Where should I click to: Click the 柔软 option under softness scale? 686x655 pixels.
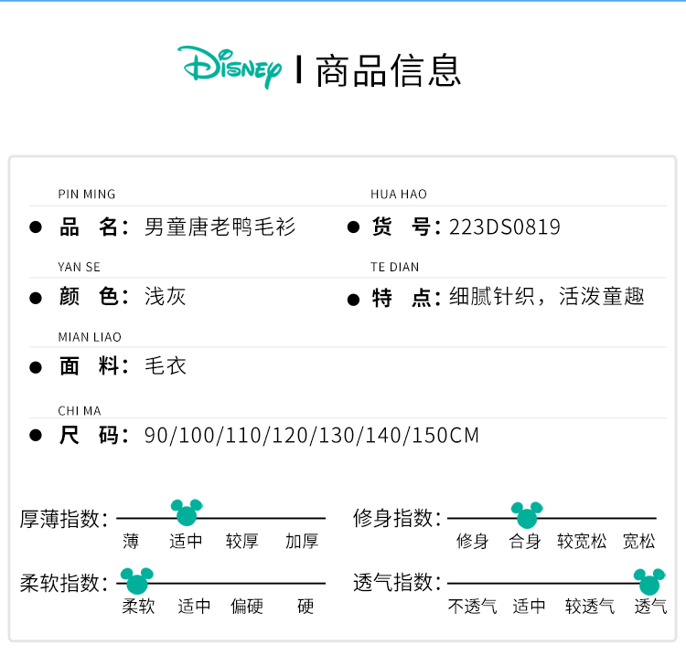[138, 607]
